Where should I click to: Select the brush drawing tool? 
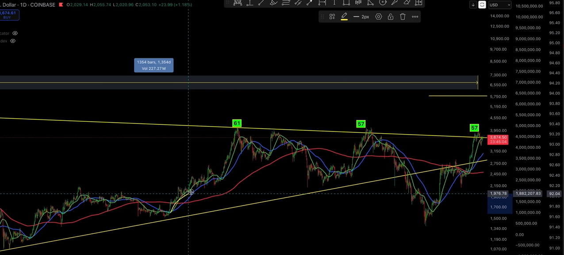(274, 3)
